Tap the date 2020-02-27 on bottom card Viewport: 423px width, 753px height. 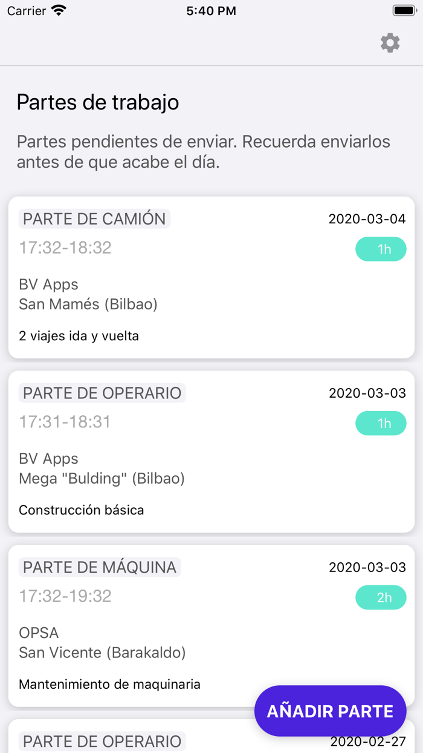(367, 741)
